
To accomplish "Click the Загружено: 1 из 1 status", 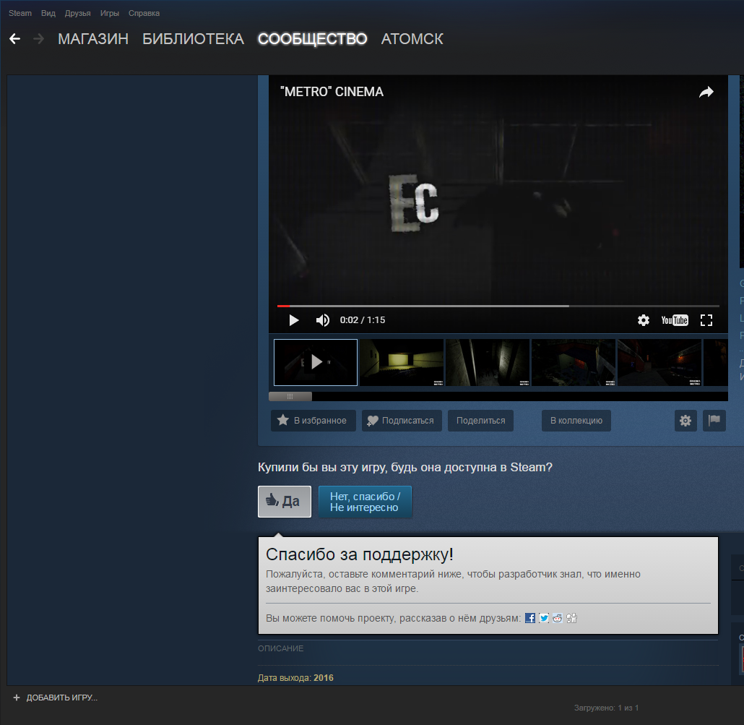I will coord(606,708).
